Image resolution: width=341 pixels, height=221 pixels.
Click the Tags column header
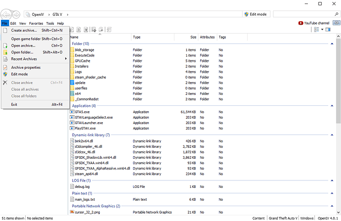pyautogui.click(x=232, y=37)
